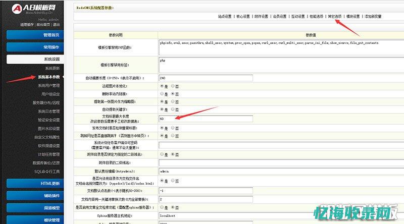404x224 pixels.
Task: Switch to 站点设置 tab
Action: tap(225, 17)
